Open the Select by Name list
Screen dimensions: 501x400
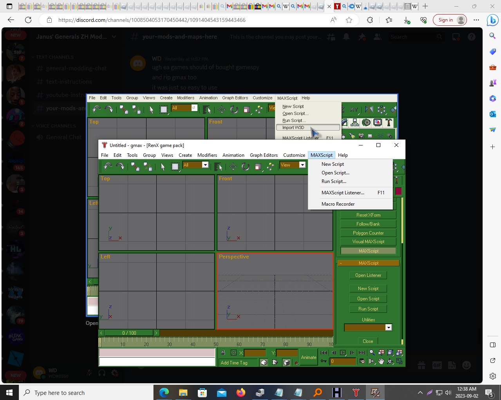coord(218,167)
